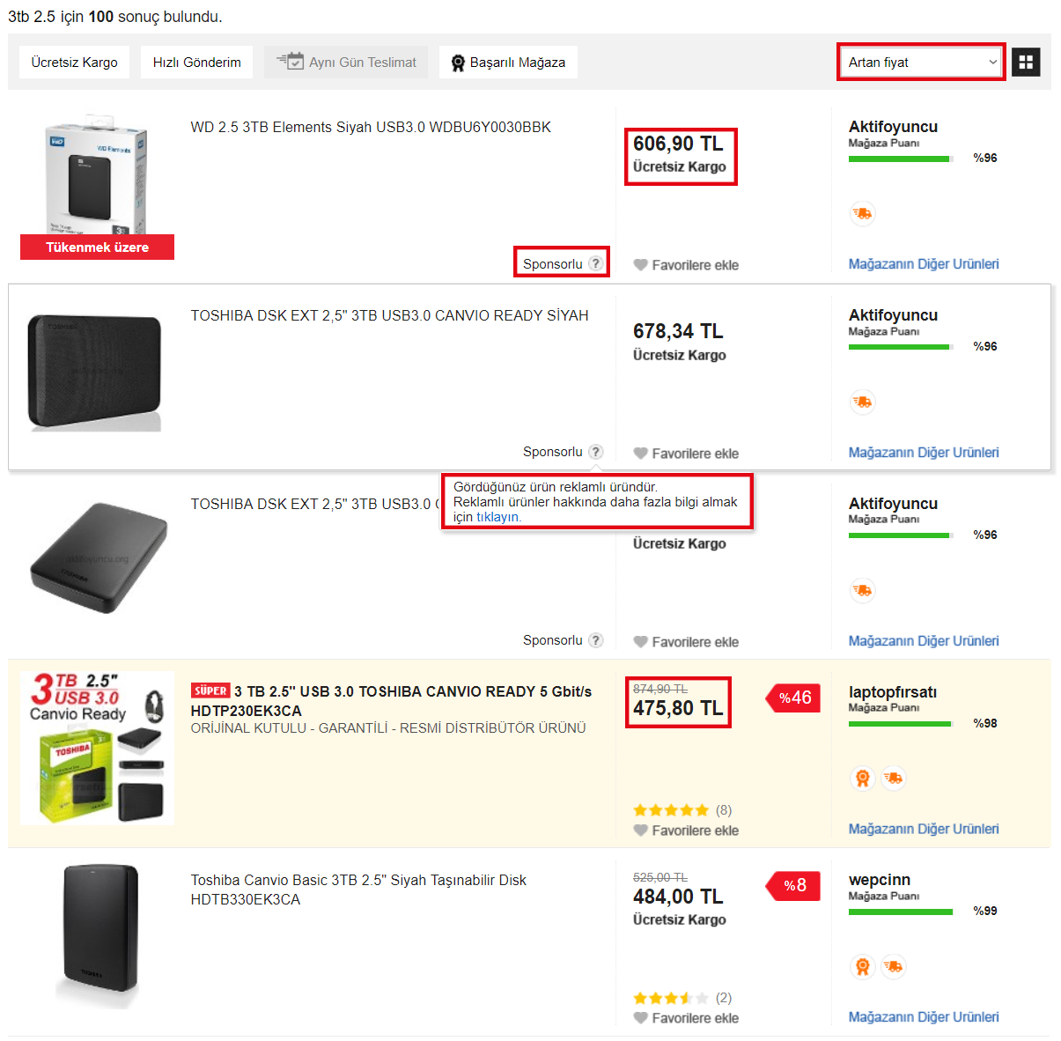Open Mağazanın Diğer Ürünleri for wepcinn
Image resolution: width=1061 pixels, height=1041 pixels.
coord(924,1016)
